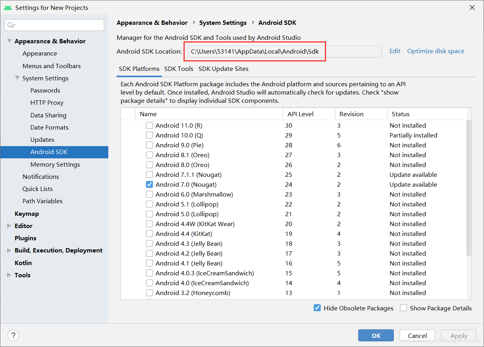Enable Show Package Details checkbox
484x347 pixels.
coord(403,308)
